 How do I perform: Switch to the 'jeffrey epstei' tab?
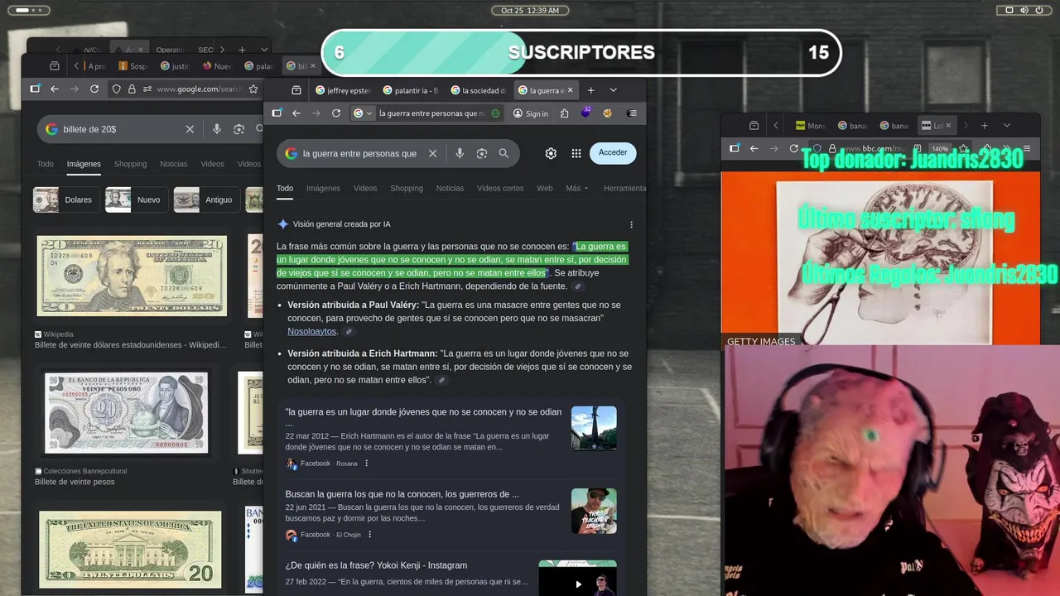pos(343,90)
